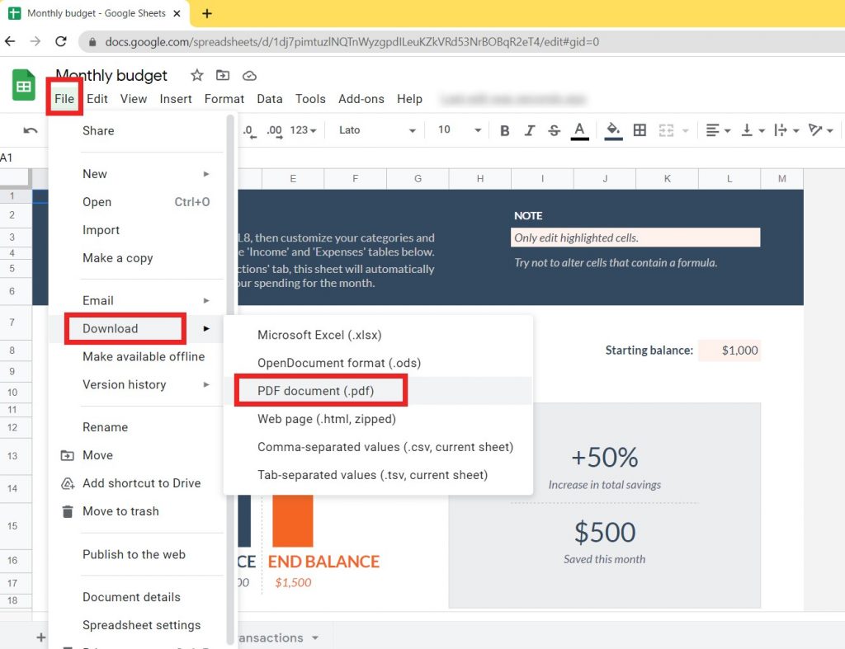Open the Insert menu
Viewport: 845px width, 649px height.
[176, 99]
